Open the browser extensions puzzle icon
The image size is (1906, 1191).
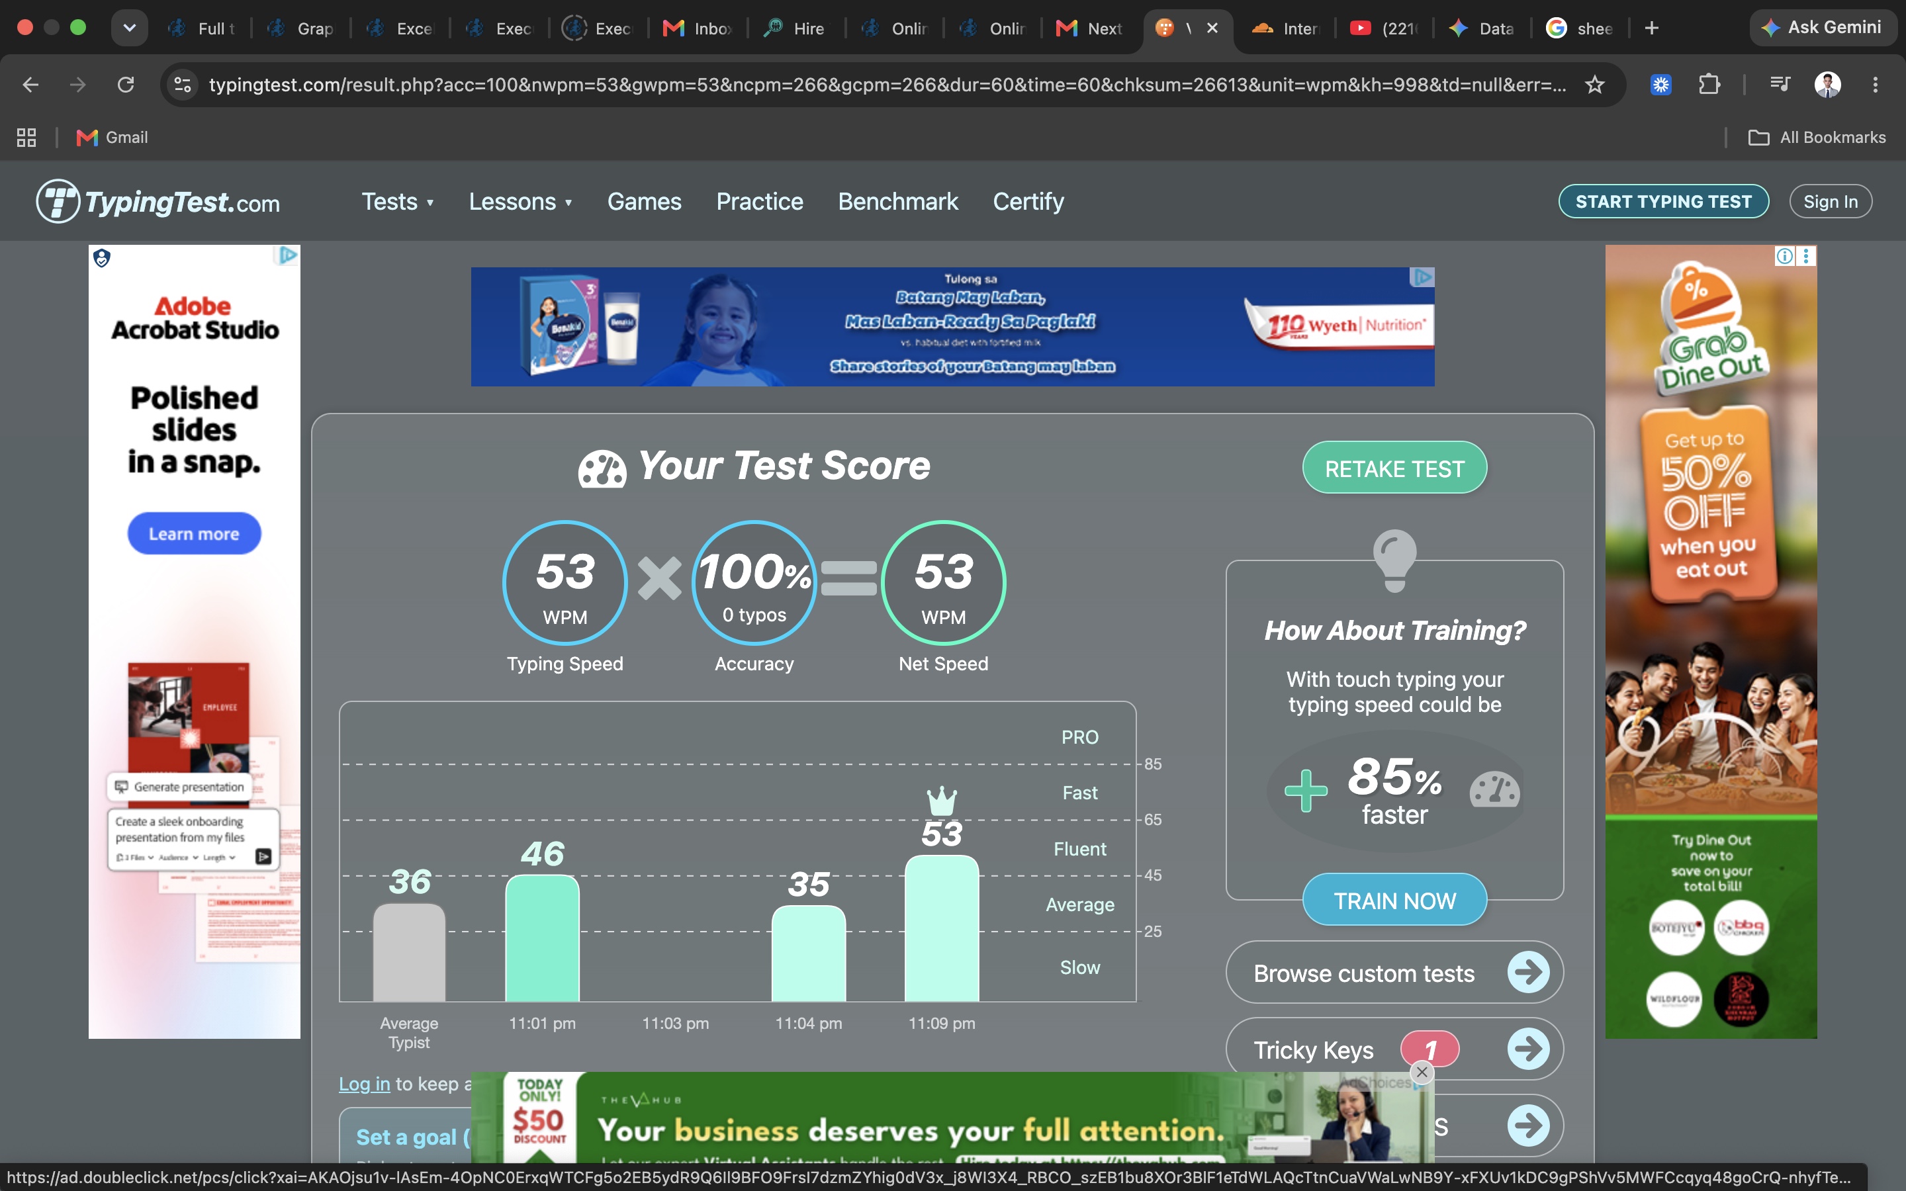(1709, 84)
